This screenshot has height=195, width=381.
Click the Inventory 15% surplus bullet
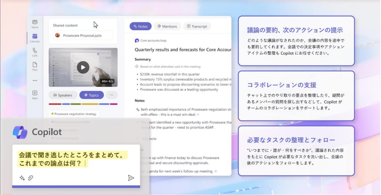tap(185, 79)
